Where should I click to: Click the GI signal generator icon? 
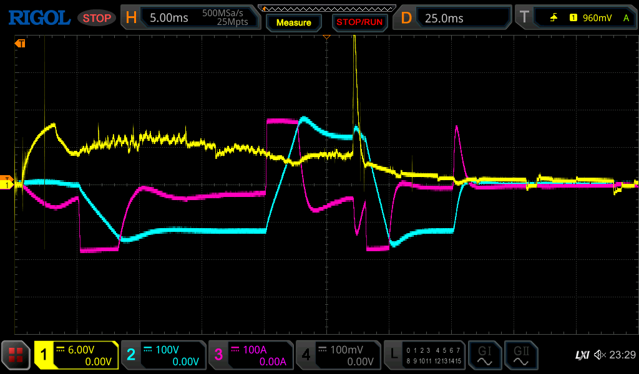pyautogui.click(x=485, y=355)
